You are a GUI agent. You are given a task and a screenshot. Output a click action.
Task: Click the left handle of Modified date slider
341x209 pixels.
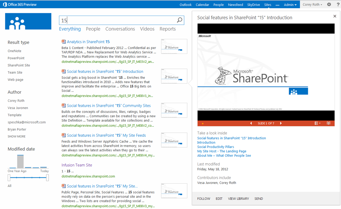point(9,178)
